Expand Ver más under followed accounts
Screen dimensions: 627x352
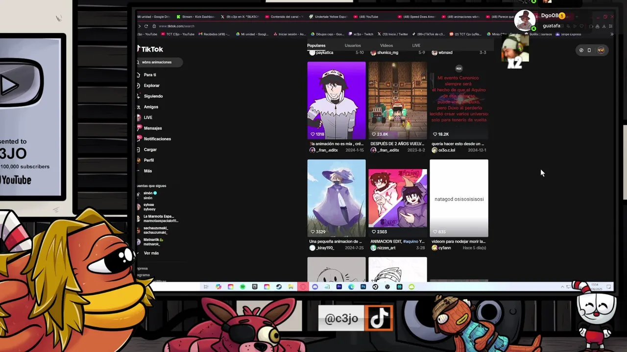[x=151, y=253]
